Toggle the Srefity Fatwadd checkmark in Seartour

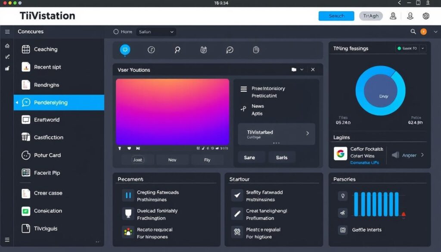(236, 195)
